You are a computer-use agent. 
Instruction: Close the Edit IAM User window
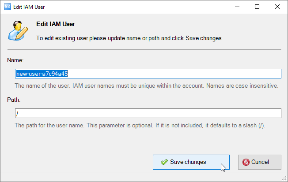coord(277,7)
